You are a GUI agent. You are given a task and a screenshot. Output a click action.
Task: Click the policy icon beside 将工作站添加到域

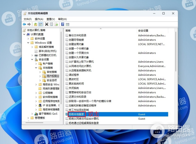tap(67, 110)
